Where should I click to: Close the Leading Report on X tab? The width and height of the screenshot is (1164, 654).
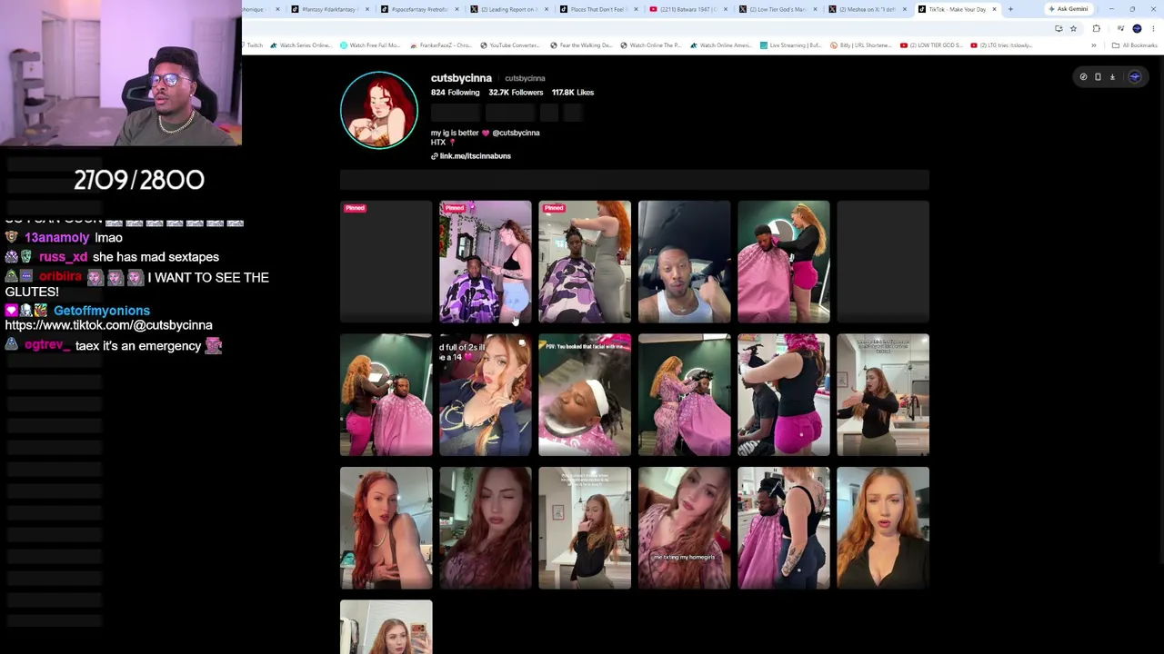546,9
